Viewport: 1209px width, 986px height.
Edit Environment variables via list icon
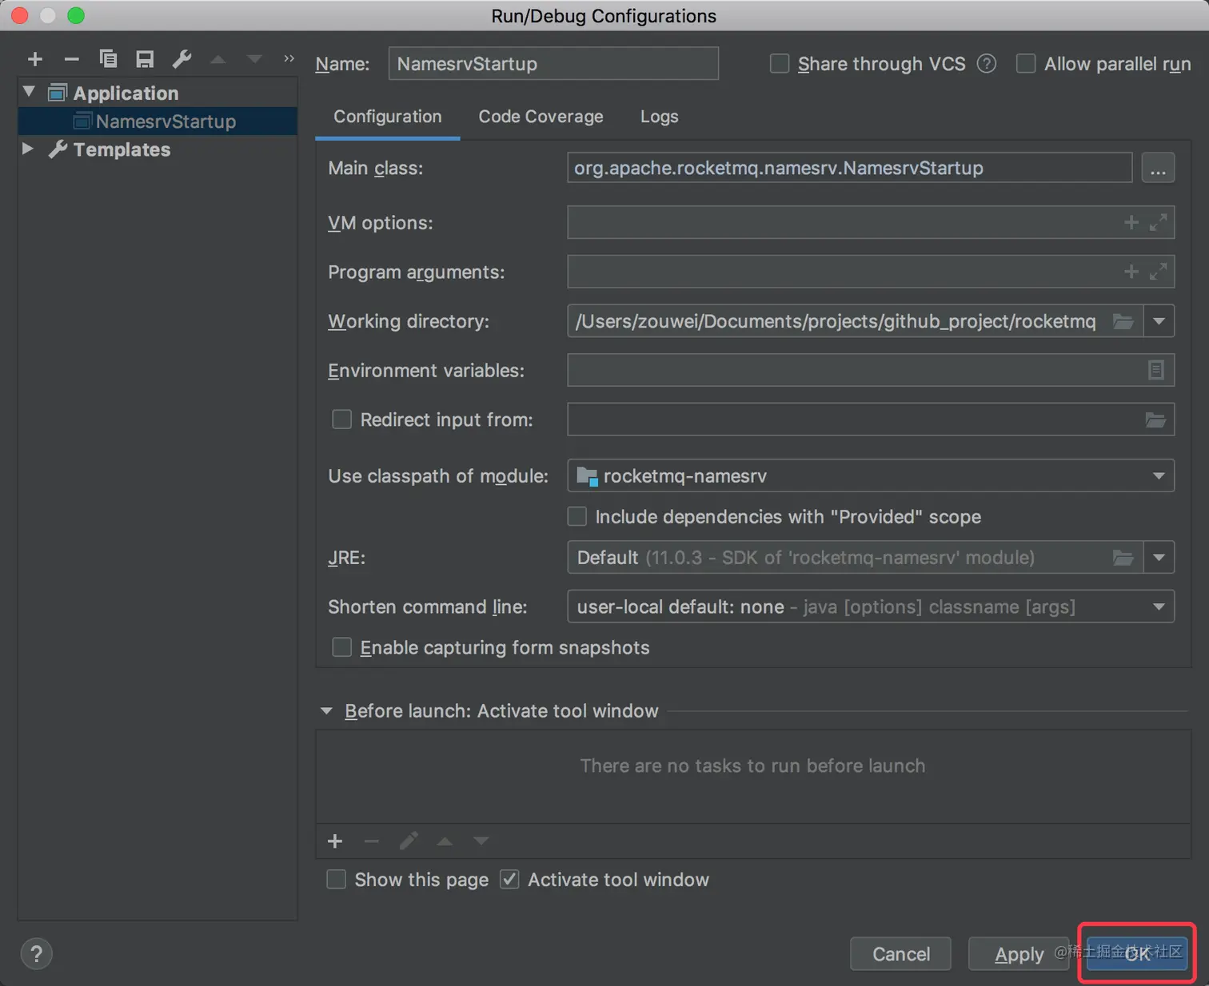tap(1156, 370)
